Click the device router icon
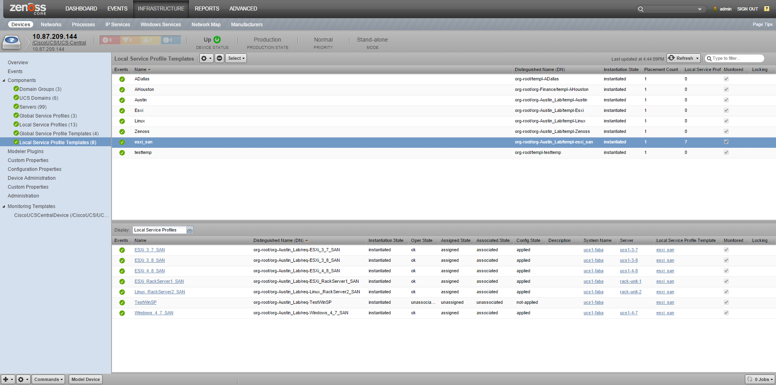This screenshot has width=776, height=385. [12, 41]
